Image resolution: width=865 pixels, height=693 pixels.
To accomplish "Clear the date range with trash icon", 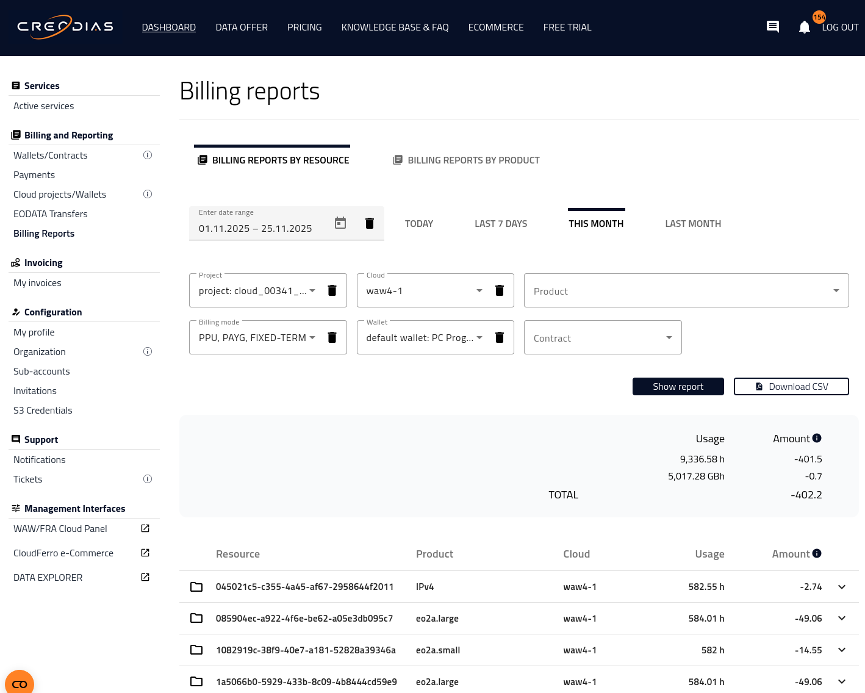I will click(x=369, y=223).
